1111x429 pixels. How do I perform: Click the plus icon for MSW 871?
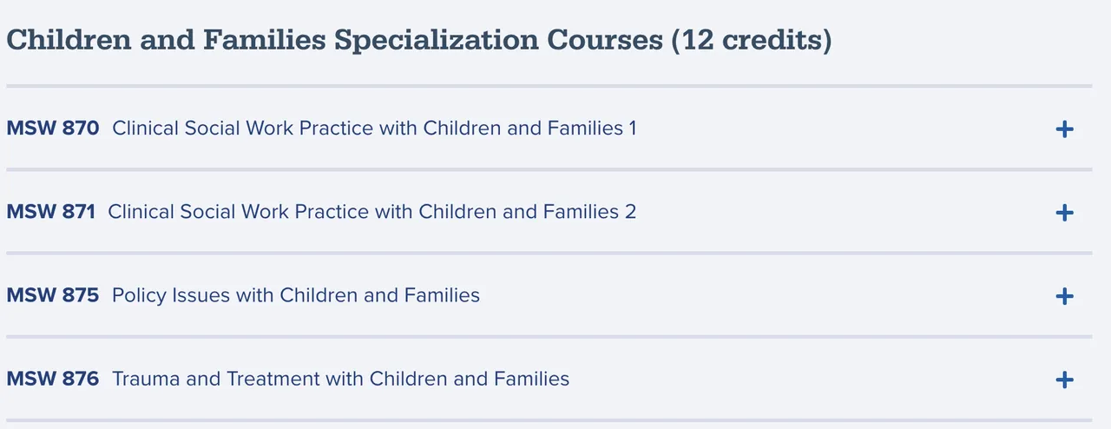click(x=1064, y=213)
